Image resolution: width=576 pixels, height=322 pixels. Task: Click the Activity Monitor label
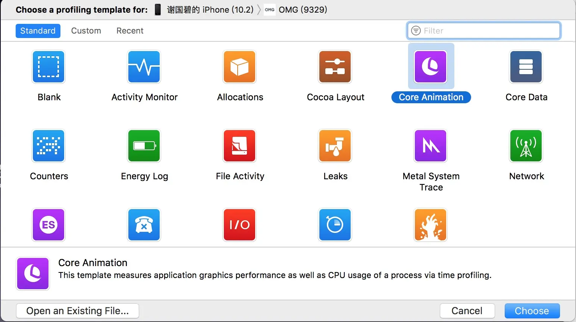145,97
